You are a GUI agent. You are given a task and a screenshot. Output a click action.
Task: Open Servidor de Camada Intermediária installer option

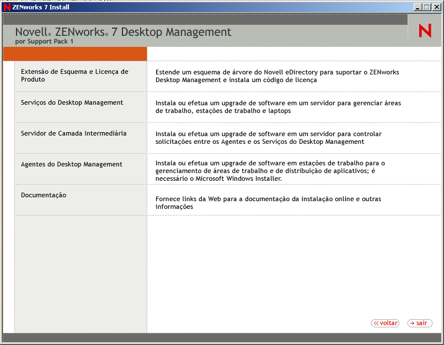click(x=74, y=133)
